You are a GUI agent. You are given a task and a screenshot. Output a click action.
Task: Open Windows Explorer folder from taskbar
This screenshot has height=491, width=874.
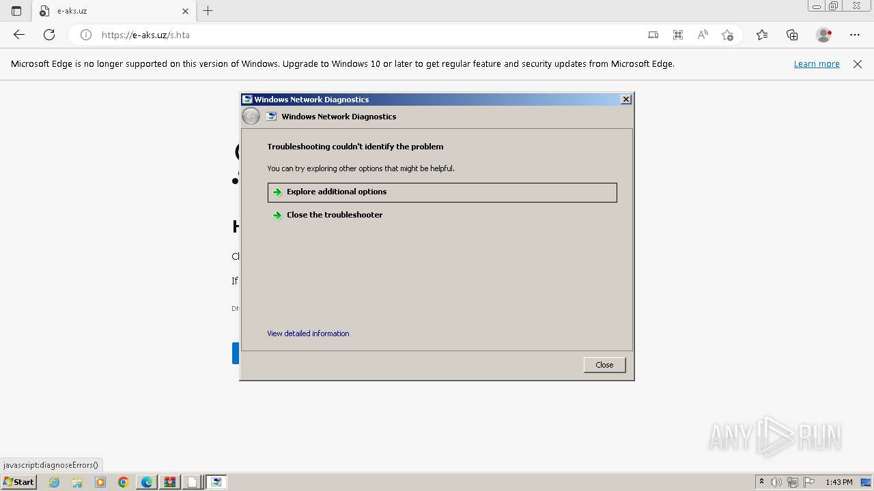[x=77, y=482]
